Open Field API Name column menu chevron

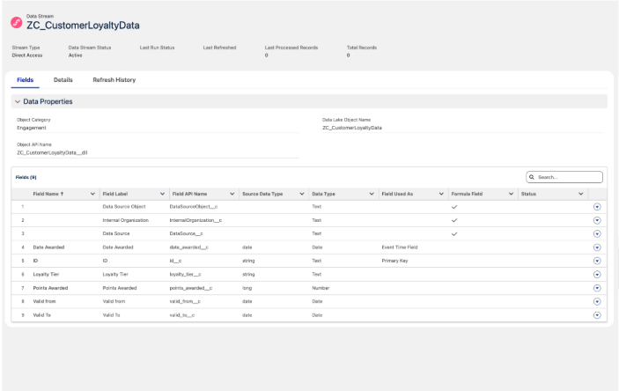[232, 194]
